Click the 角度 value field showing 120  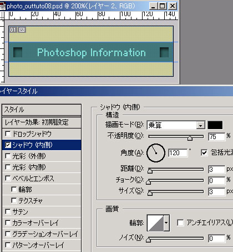point(178,153)
